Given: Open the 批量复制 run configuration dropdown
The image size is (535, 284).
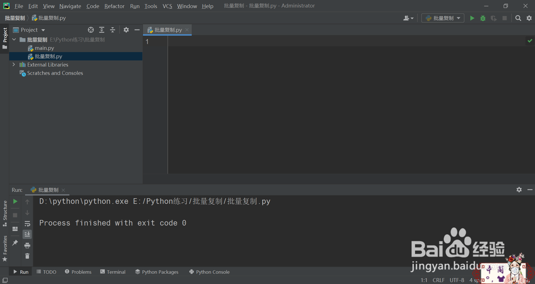Looking at the screenshot, I should pos(443,18).
